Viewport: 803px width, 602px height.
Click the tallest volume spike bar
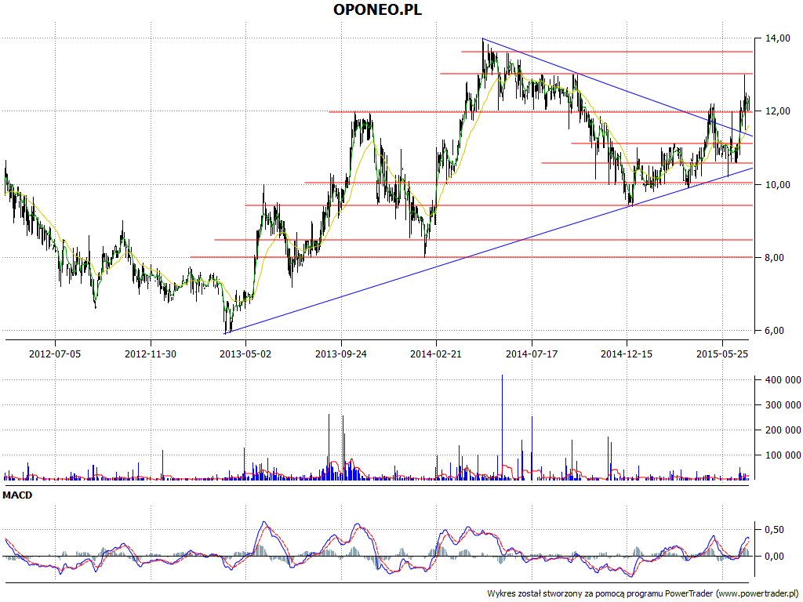coord(503,427)
